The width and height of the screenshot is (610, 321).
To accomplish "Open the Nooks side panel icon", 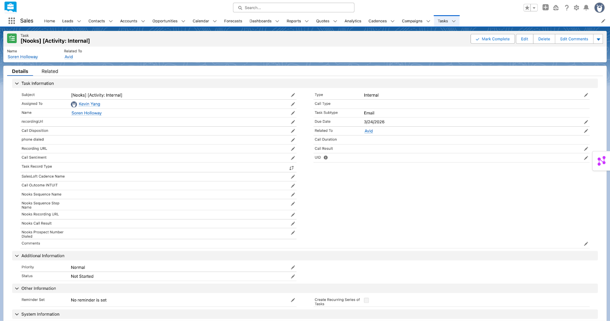I will [602, 161].
